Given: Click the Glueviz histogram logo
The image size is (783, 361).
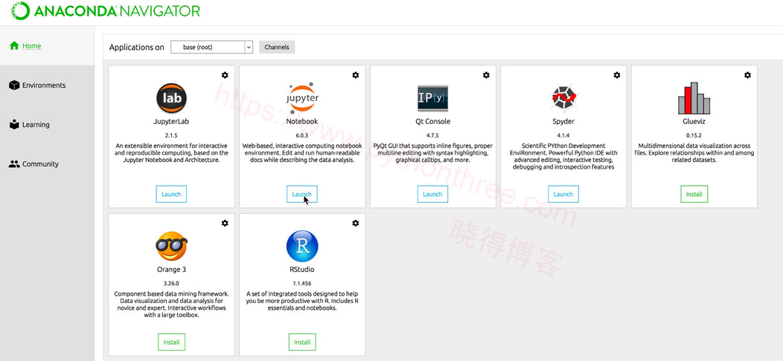Looking at the screenshot, I should pos(694,98).
